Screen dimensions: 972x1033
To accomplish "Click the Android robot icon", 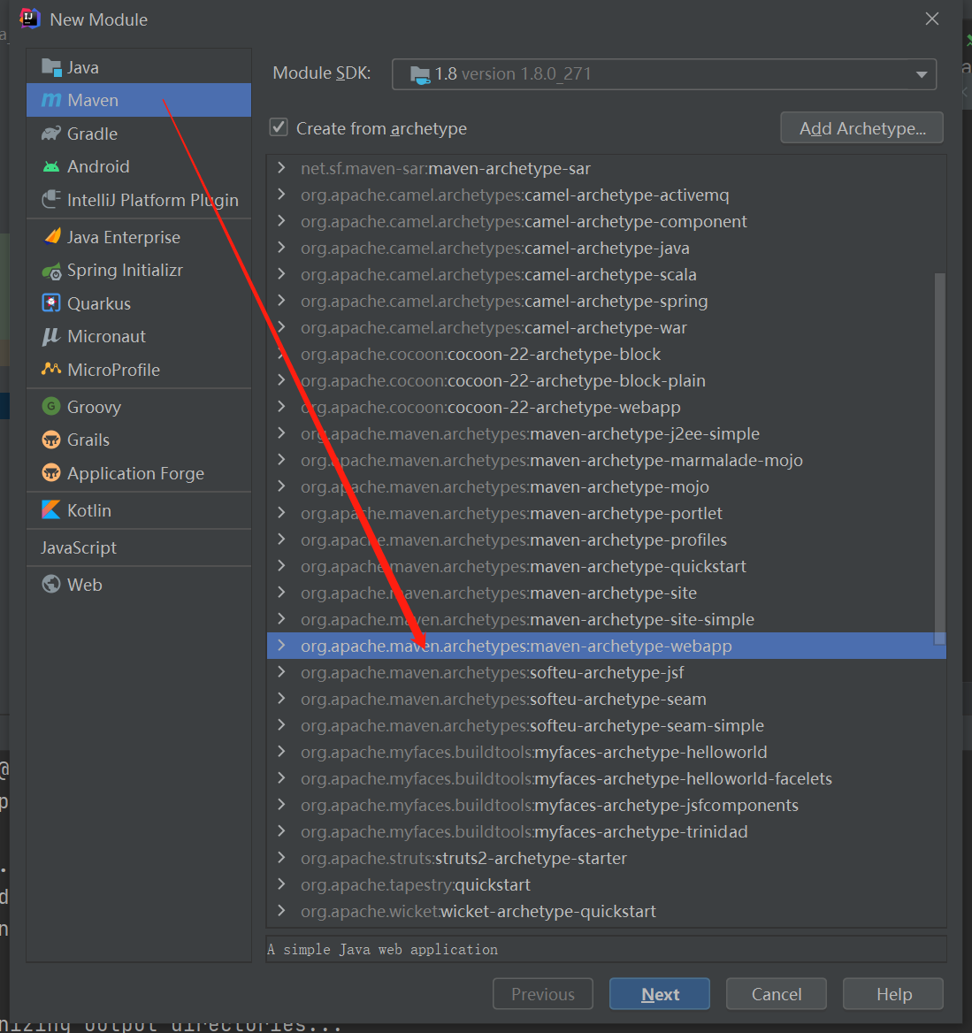I will (50, 166).
